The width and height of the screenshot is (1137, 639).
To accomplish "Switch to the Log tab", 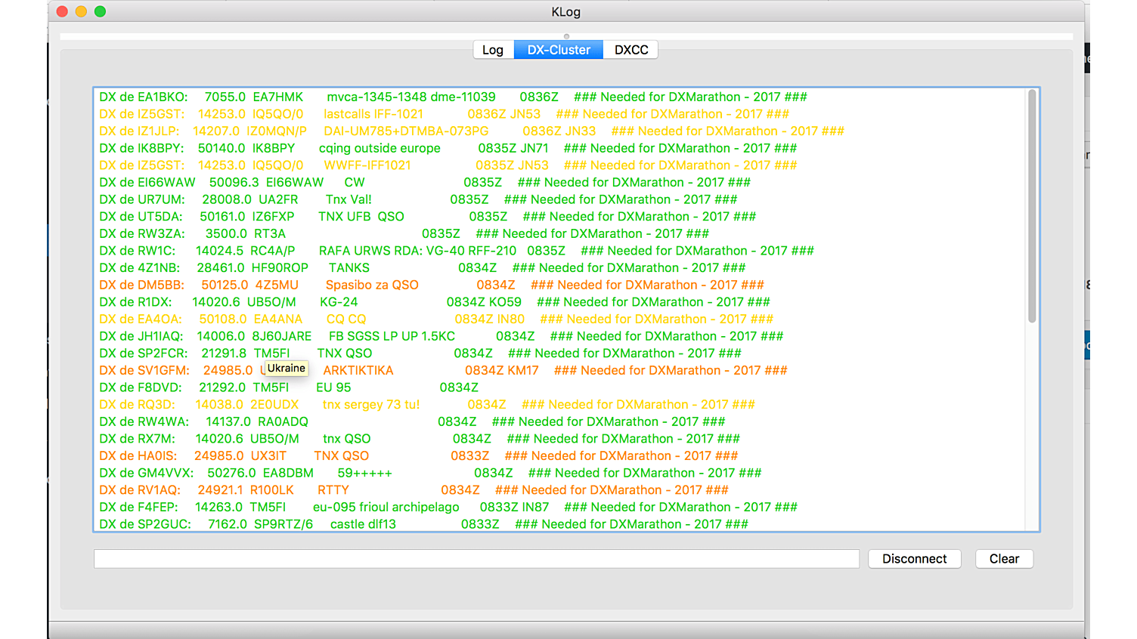I will 493,50.
